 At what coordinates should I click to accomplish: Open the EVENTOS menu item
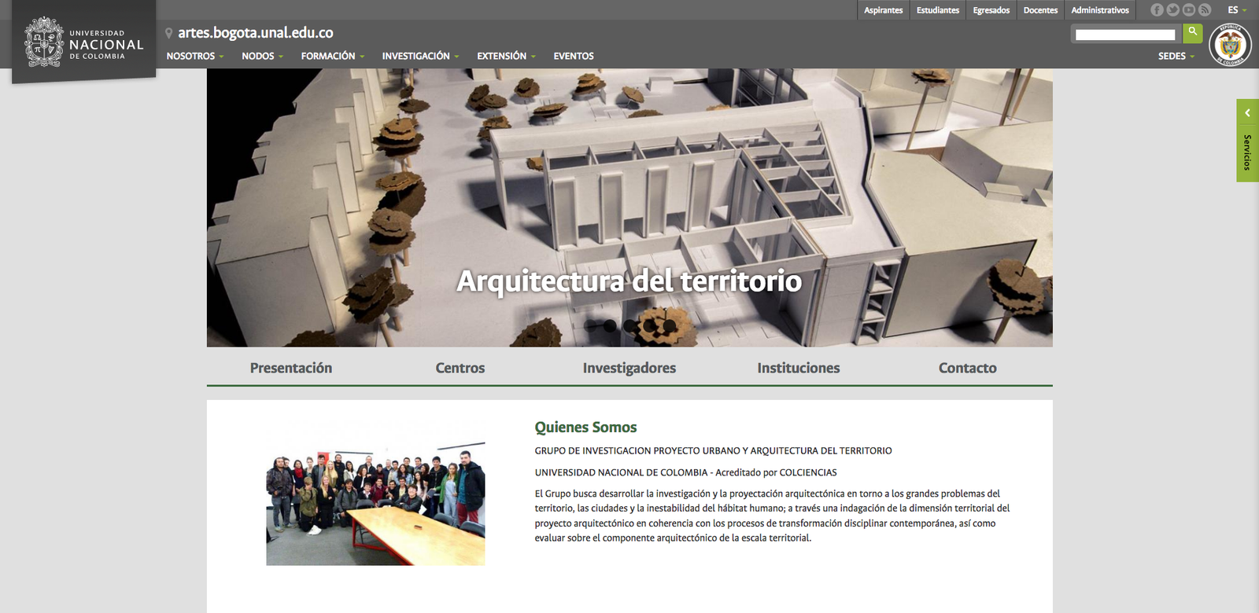pyautogui.click(x=574, y=56)
